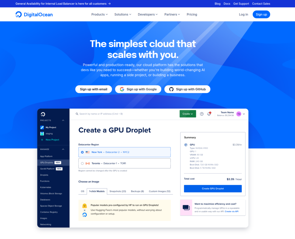Expand the team account chevron
The height and width of the screenshot is (239, 295).
tap(244, 114)
